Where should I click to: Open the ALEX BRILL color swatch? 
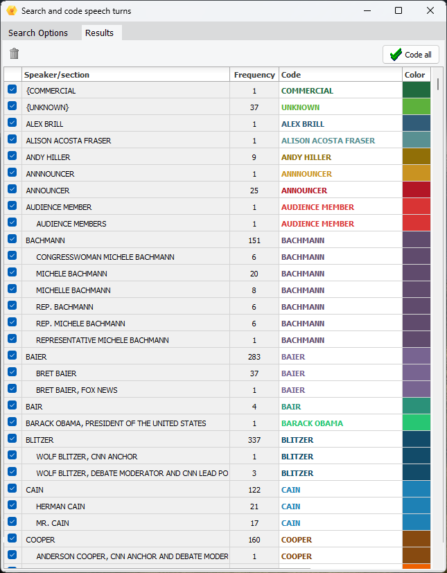[x=417, y=123]
